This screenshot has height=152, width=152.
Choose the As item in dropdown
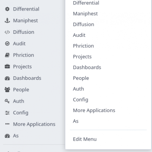click(76, 121)
